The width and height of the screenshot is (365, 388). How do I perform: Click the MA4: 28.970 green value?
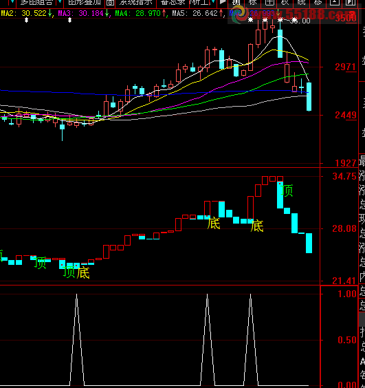click(x=138, y=13)
